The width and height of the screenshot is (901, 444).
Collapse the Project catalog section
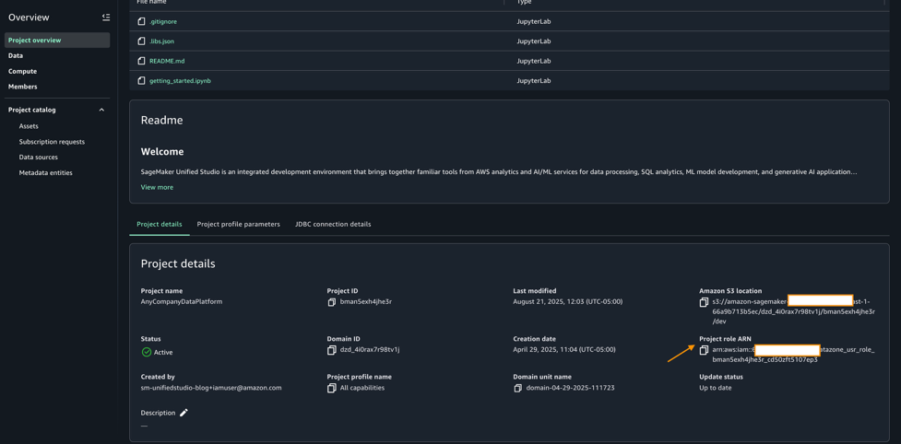click(101, 110)
